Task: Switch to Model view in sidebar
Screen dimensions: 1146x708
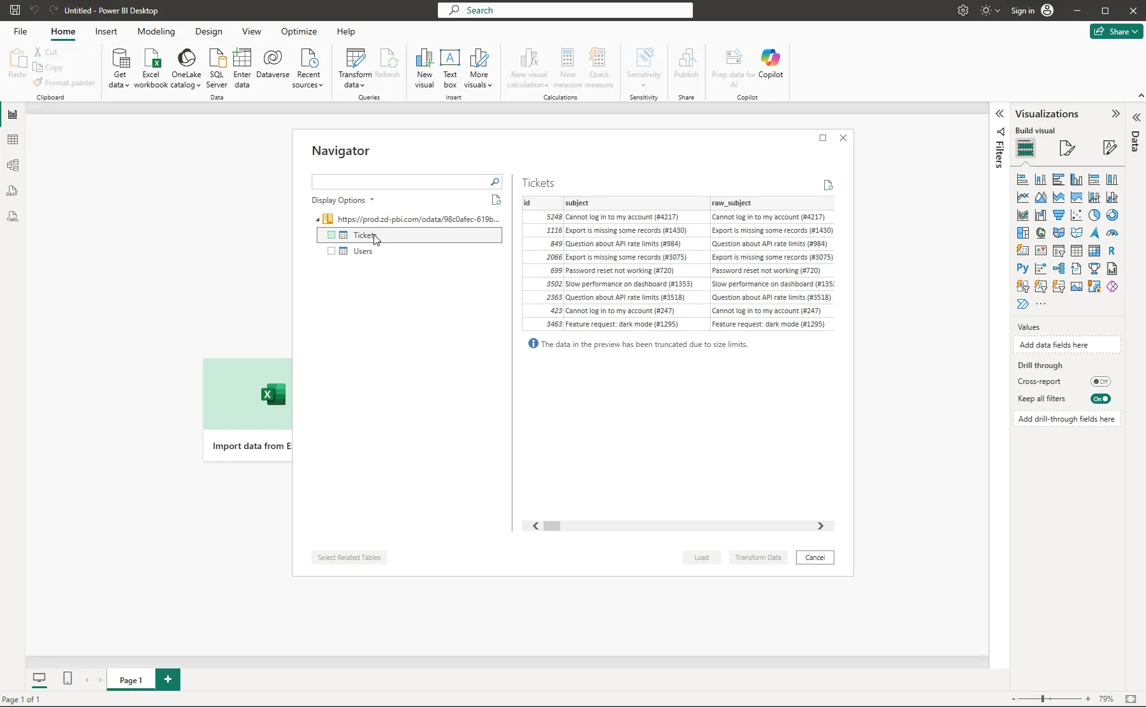Action: click(x=13, y=165)
